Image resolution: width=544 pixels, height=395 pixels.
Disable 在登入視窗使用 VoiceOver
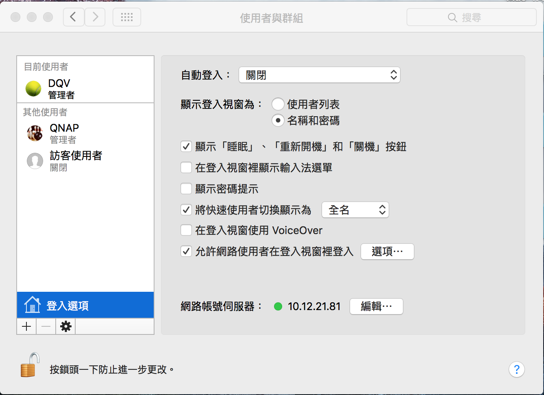coord(186,230)
